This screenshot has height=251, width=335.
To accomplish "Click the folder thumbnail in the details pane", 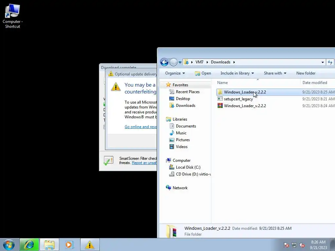I will [172, 231].
